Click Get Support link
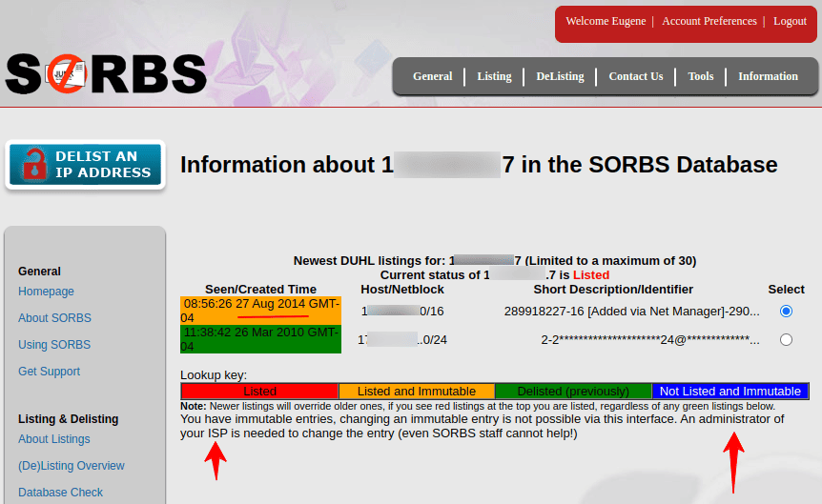This screenshot has height=504, width=822. (50, 372)
